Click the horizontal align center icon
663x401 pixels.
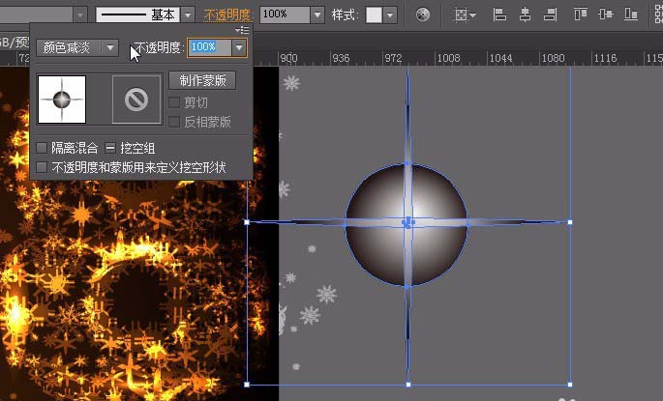(x=525, y=14)
